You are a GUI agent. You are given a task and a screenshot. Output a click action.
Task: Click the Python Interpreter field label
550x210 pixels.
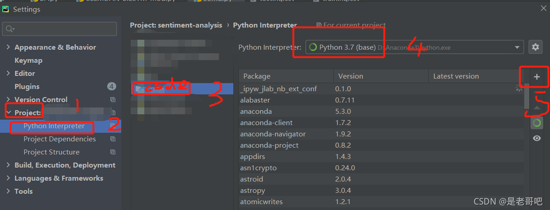[x=270, y=47]
